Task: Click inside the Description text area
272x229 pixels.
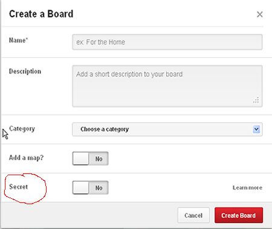Action: [167, 86]
